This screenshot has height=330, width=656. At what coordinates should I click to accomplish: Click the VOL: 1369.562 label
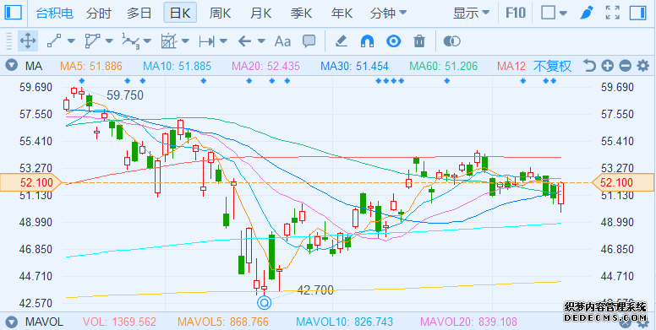(x=119, y=322)
